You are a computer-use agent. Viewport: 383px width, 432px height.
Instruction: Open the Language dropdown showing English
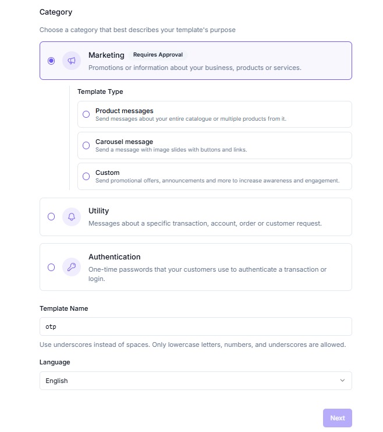(196, 381)
